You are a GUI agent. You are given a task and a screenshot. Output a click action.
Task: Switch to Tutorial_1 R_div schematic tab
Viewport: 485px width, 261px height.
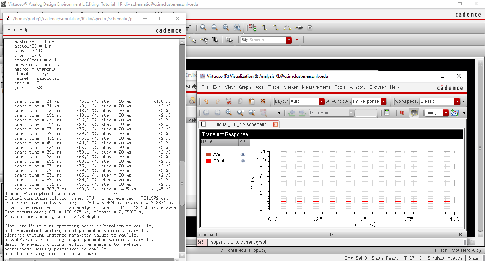click(239, 124)
